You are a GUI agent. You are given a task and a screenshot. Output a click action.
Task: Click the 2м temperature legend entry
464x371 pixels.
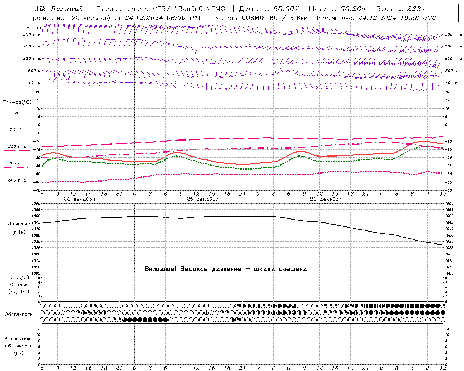click(17, 113)
